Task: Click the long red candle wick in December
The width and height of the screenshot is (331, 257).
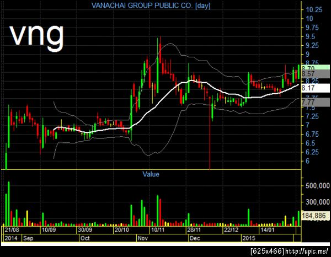Action: click(x=210, y=133)
